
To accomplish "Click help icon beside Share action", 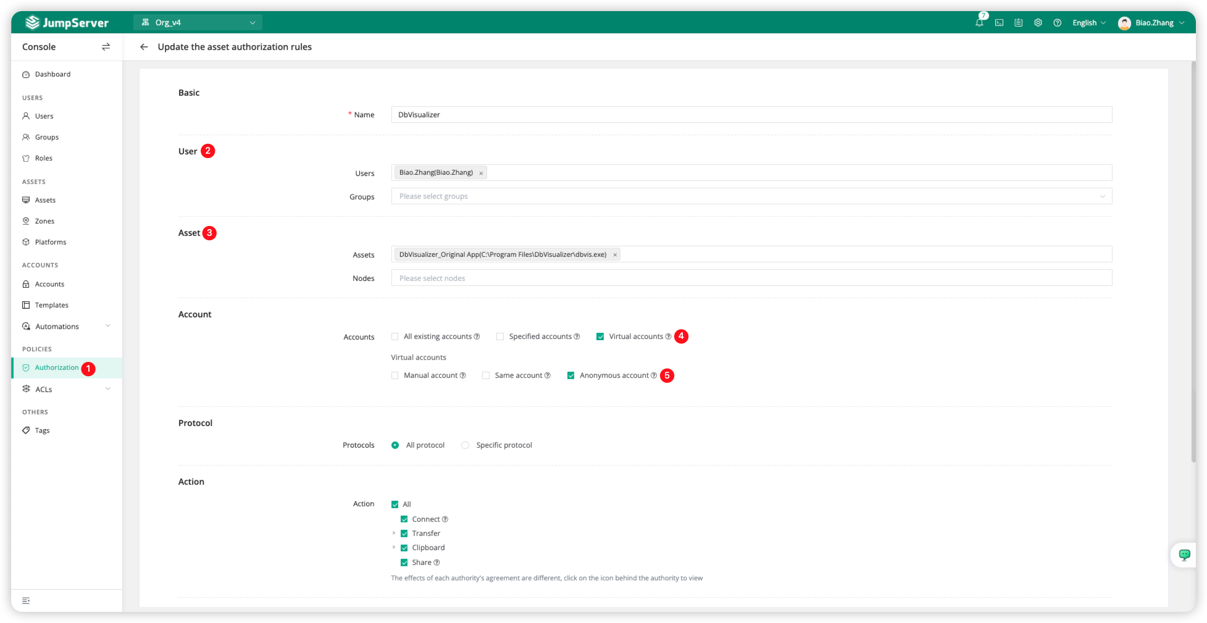I will [x=436, y=562].
